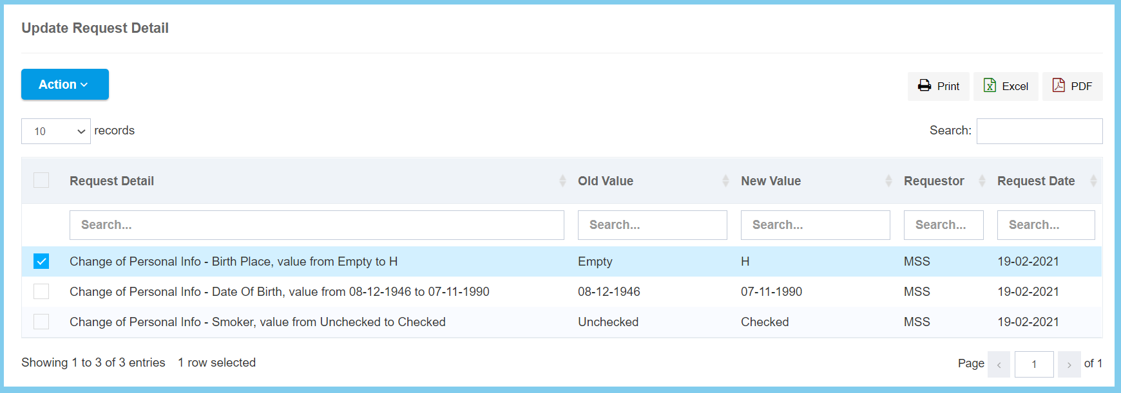Click the Request Detail column search box
The height and width of the screenshot is (393, 1121).
[316, 225]
